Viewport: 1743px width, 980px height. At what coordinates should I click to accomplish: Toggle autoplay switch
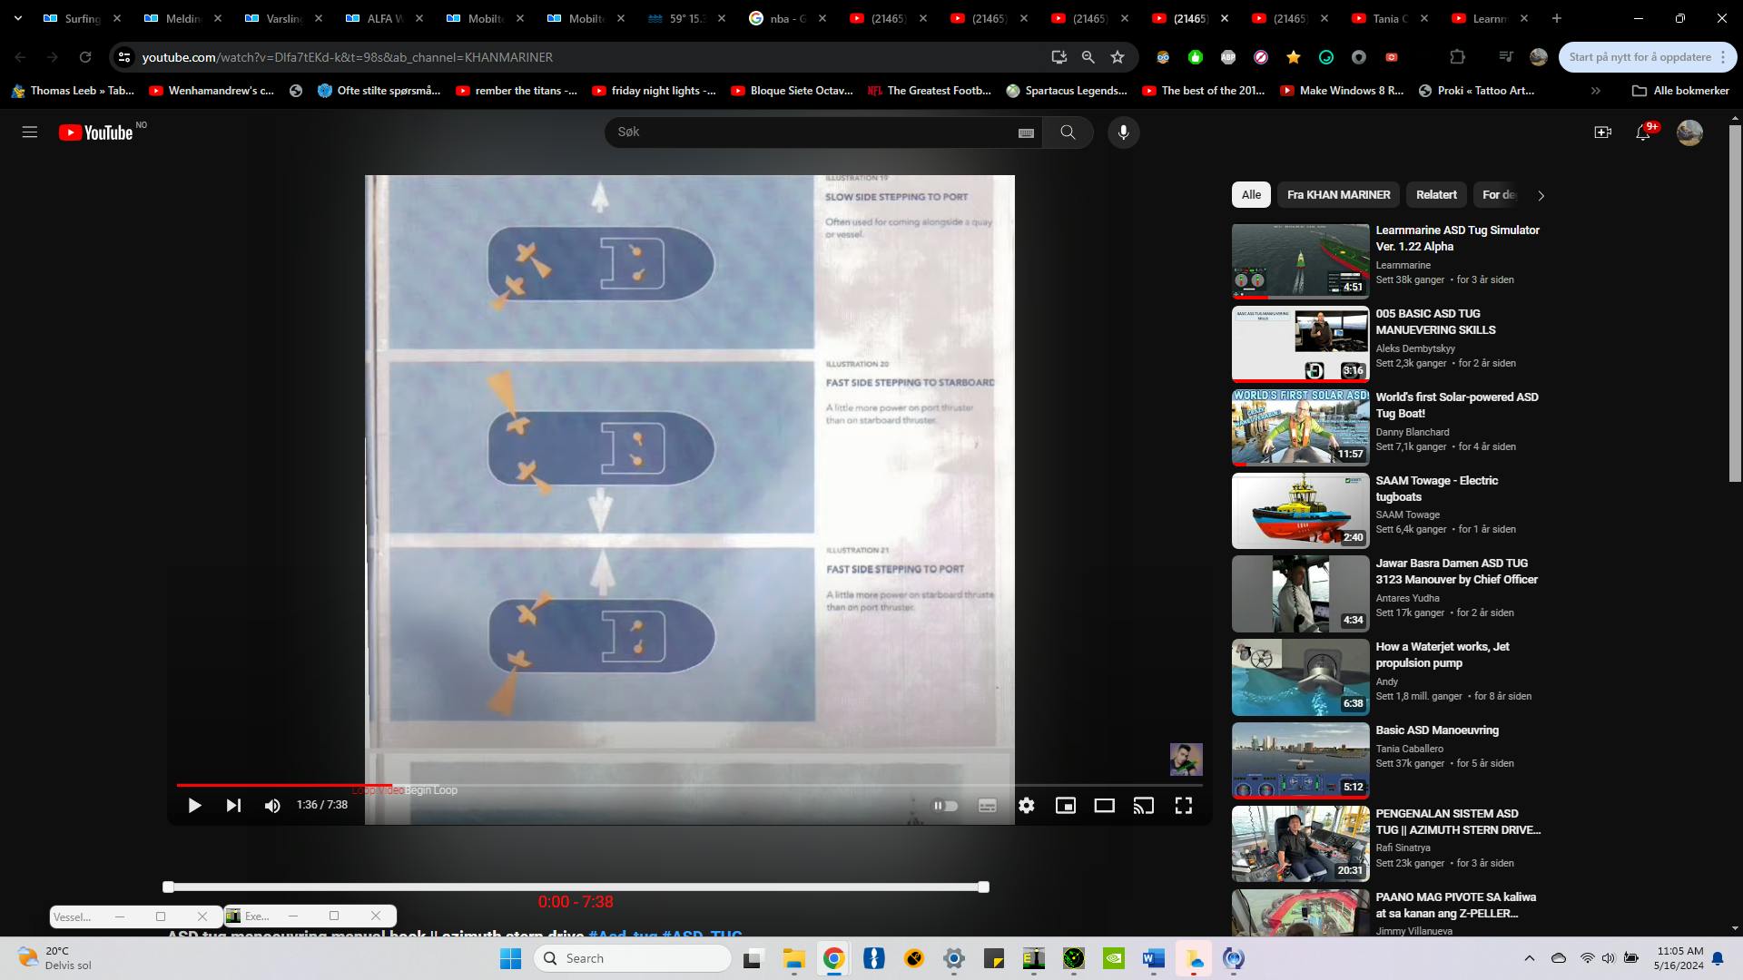coord(945,806)
